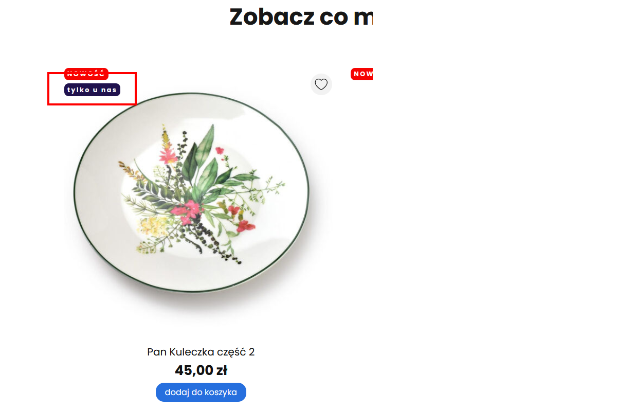Click the "dodaj do koszyka" button

201,392
